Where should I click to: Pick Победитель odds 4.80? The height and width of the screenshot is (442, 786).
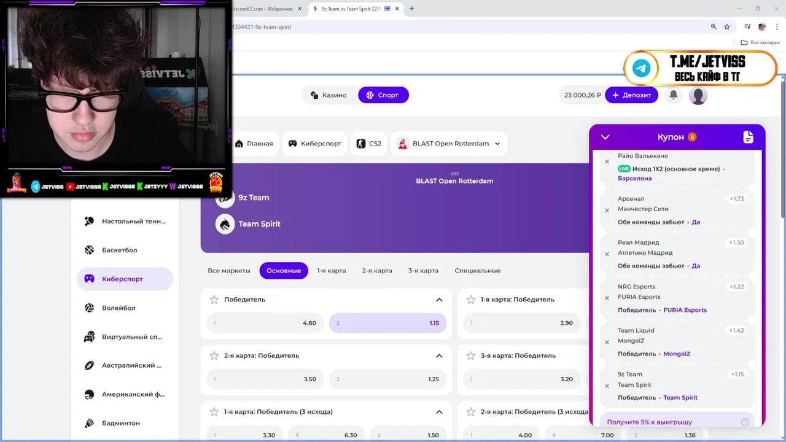(x=265, y=323)
